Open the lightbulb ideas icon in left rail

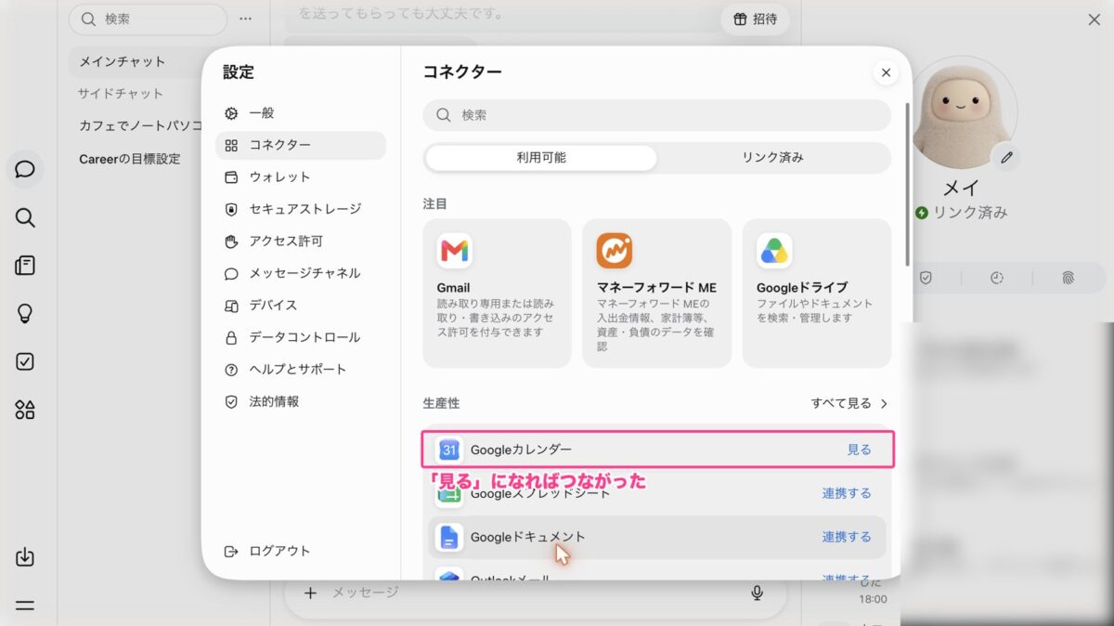25,314
